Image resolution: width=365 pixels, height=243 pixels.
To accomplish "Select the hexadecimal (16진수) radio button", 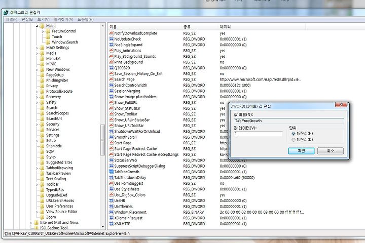I will pyautogui.click(x=294, y=134).
